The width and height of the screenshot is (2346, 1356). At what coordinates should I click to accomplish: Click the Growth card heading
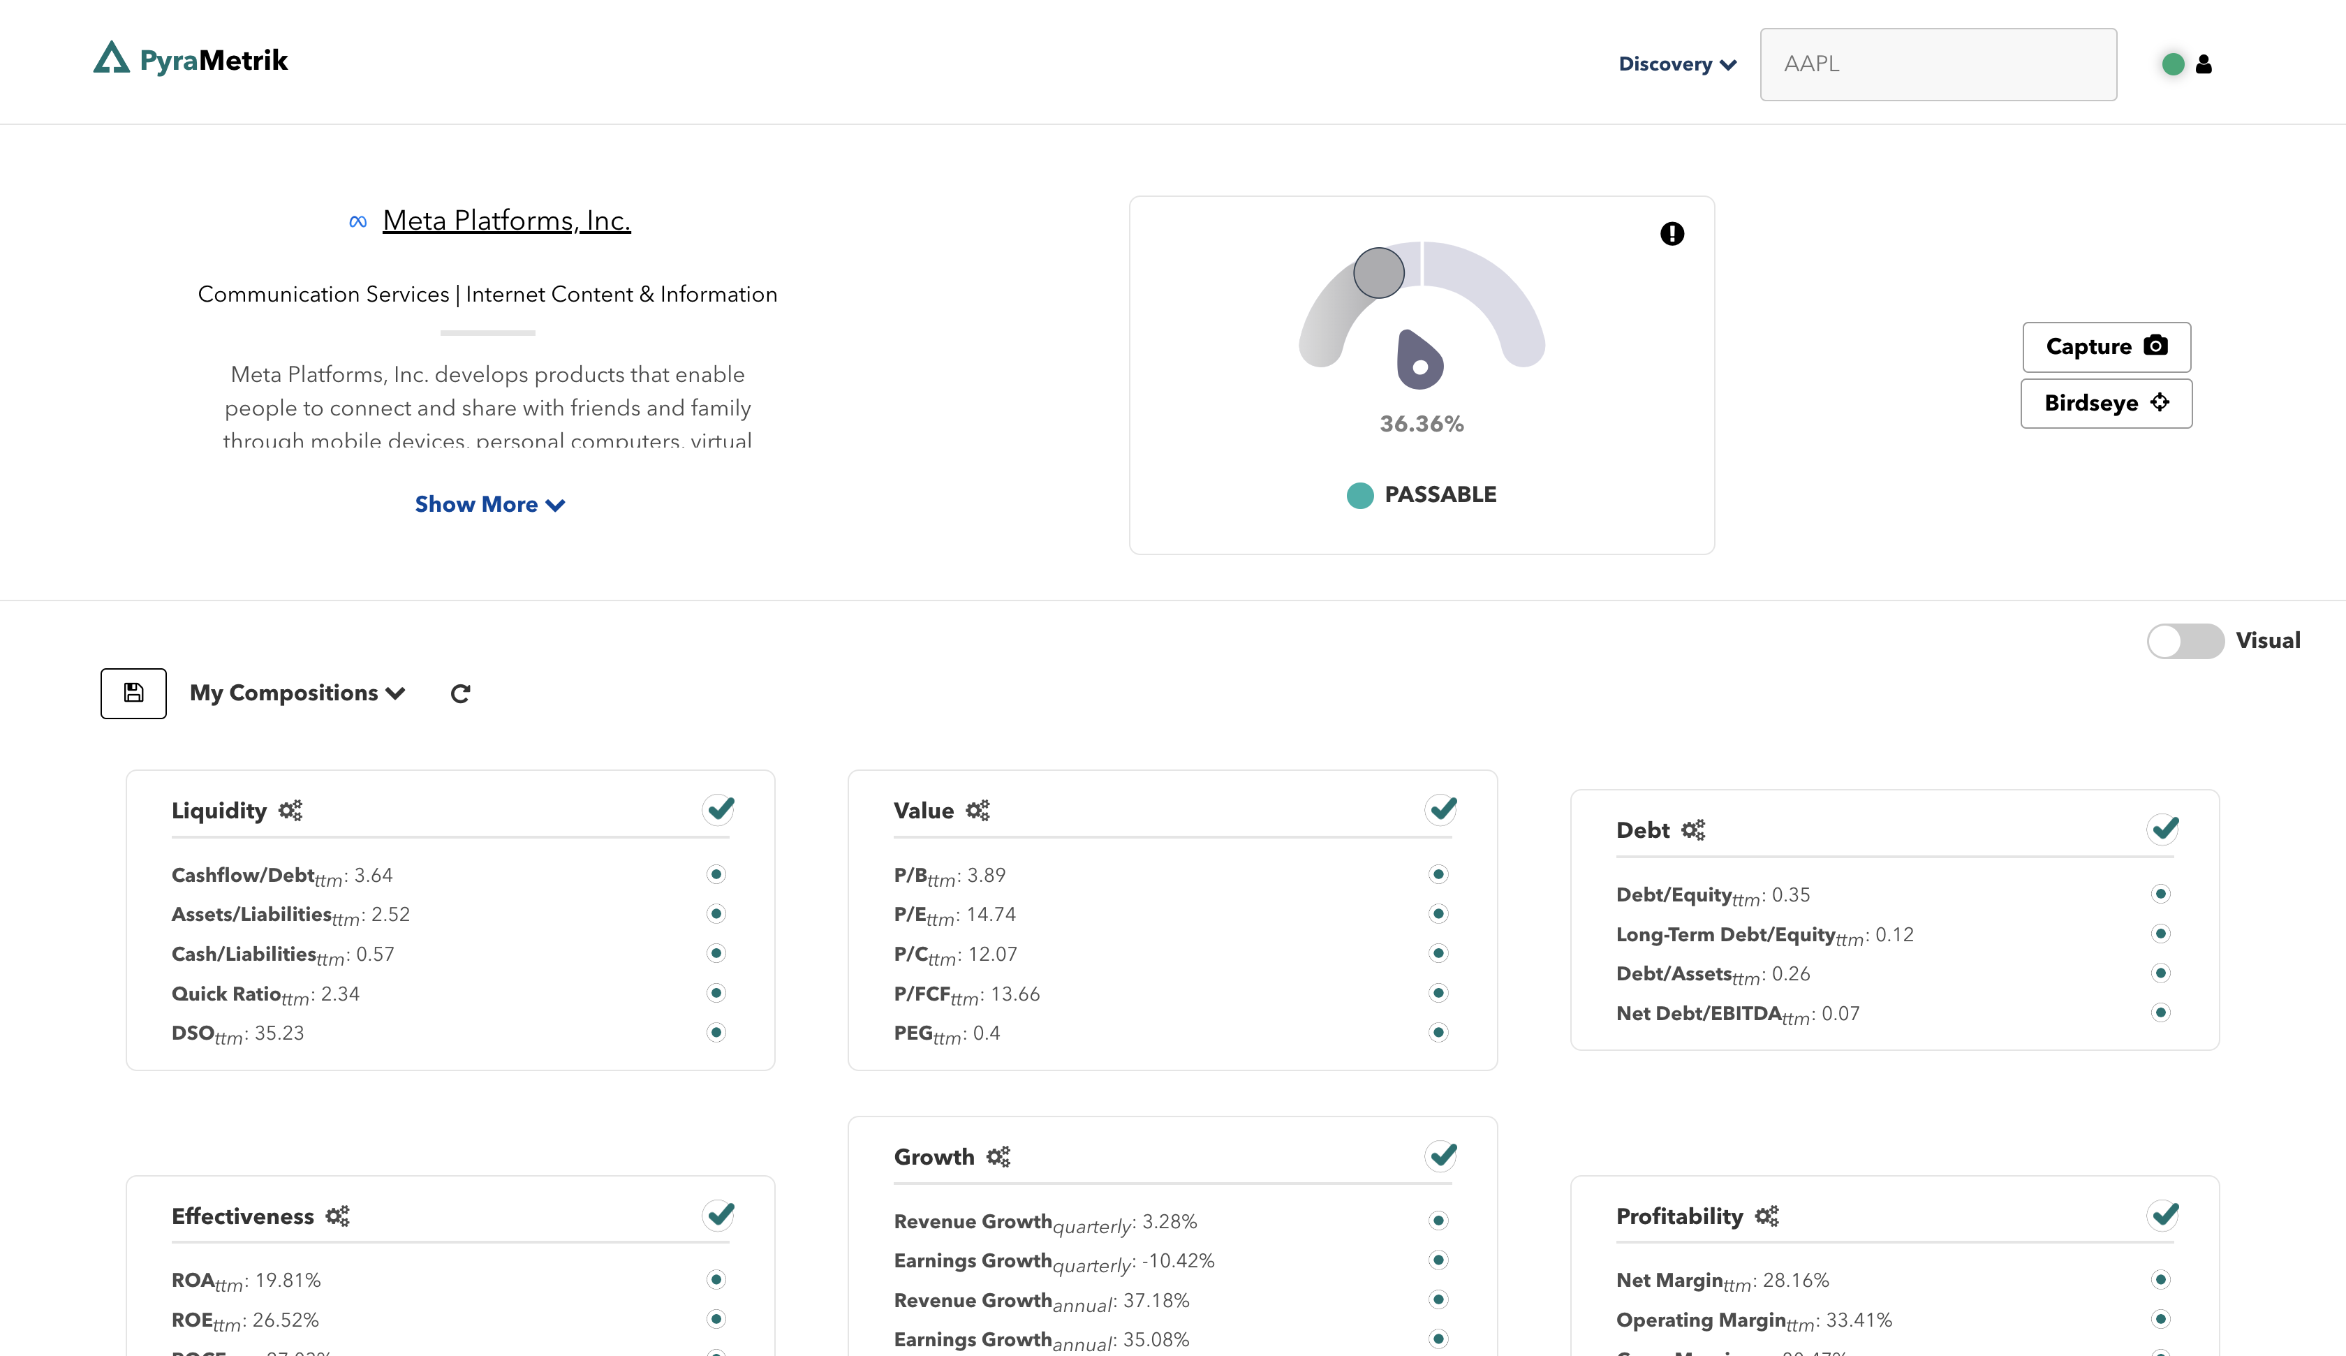point(934,1157)
